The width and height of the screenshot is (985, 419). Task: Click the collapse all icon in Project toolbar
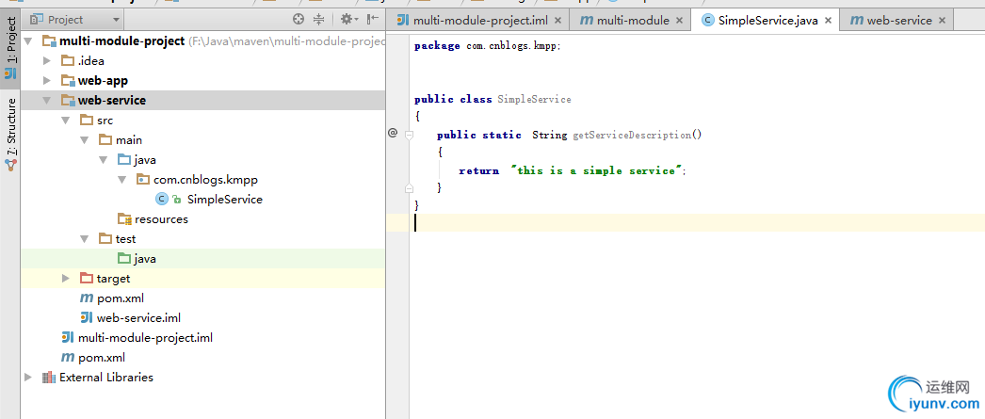click(319, 20)
